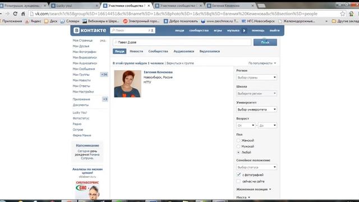Click the music play arrow in header
Image resolution: width=359 pixels, height=202 pixels.
[245, 30]
